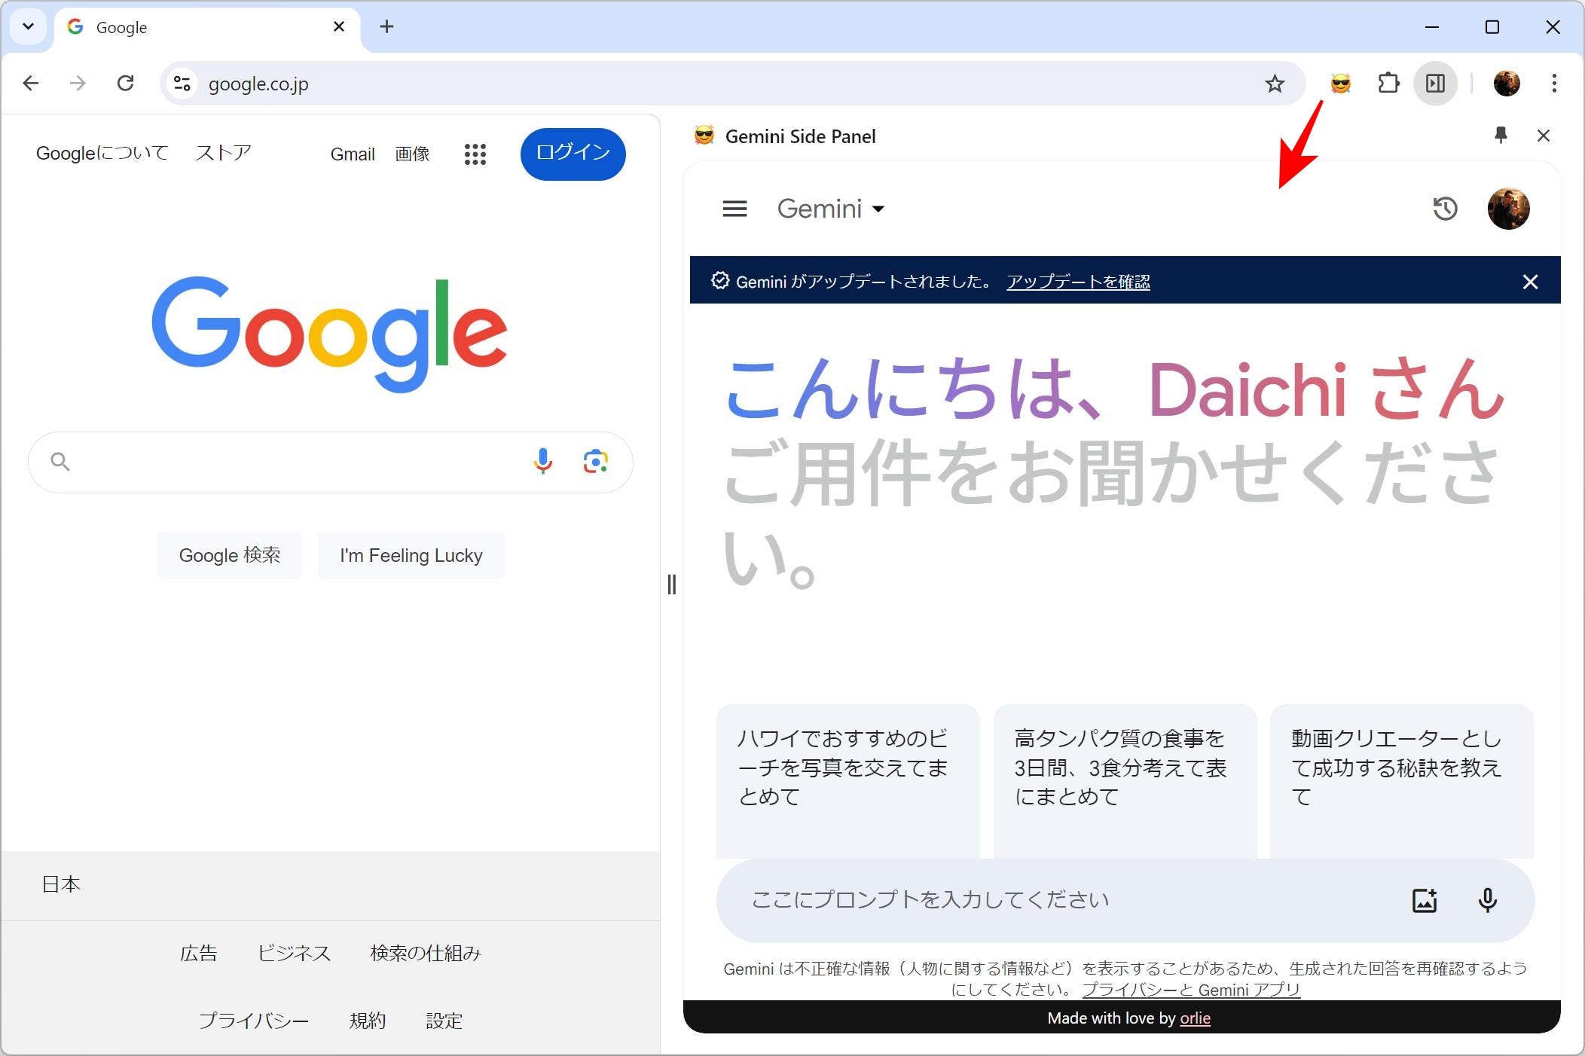This screenshot has width=1585, height=1056.
Task: Open 検索の仕組み footer link
Action: click(x=425, y=954)
